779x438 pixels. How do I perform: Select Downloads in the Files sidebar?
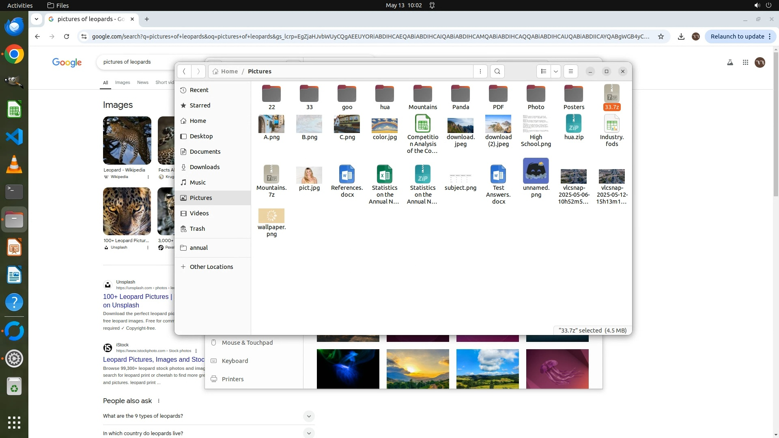pyautogui.click(x=204, y=167)
